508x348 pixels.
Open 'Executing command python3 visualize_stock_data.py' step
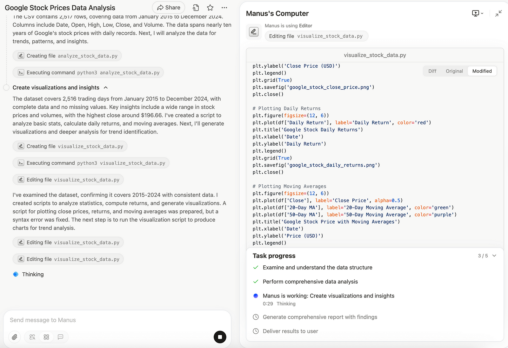[x=91, y=163]
